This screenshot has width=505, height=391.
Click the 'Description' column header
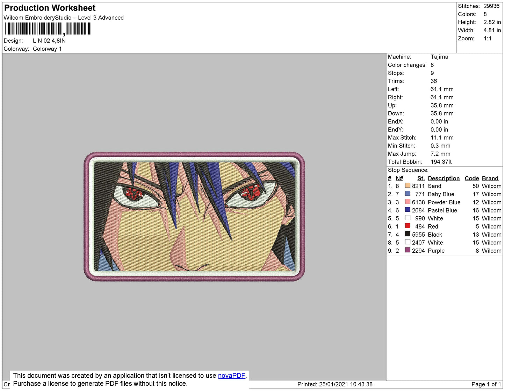[443, 178]
